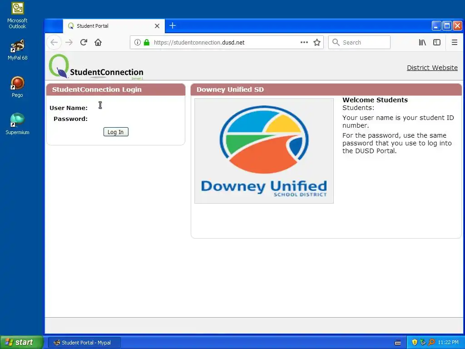This screenshot has height=349, width=465.
Task: Open the Windows Start menu
Action: coord(22,342)
